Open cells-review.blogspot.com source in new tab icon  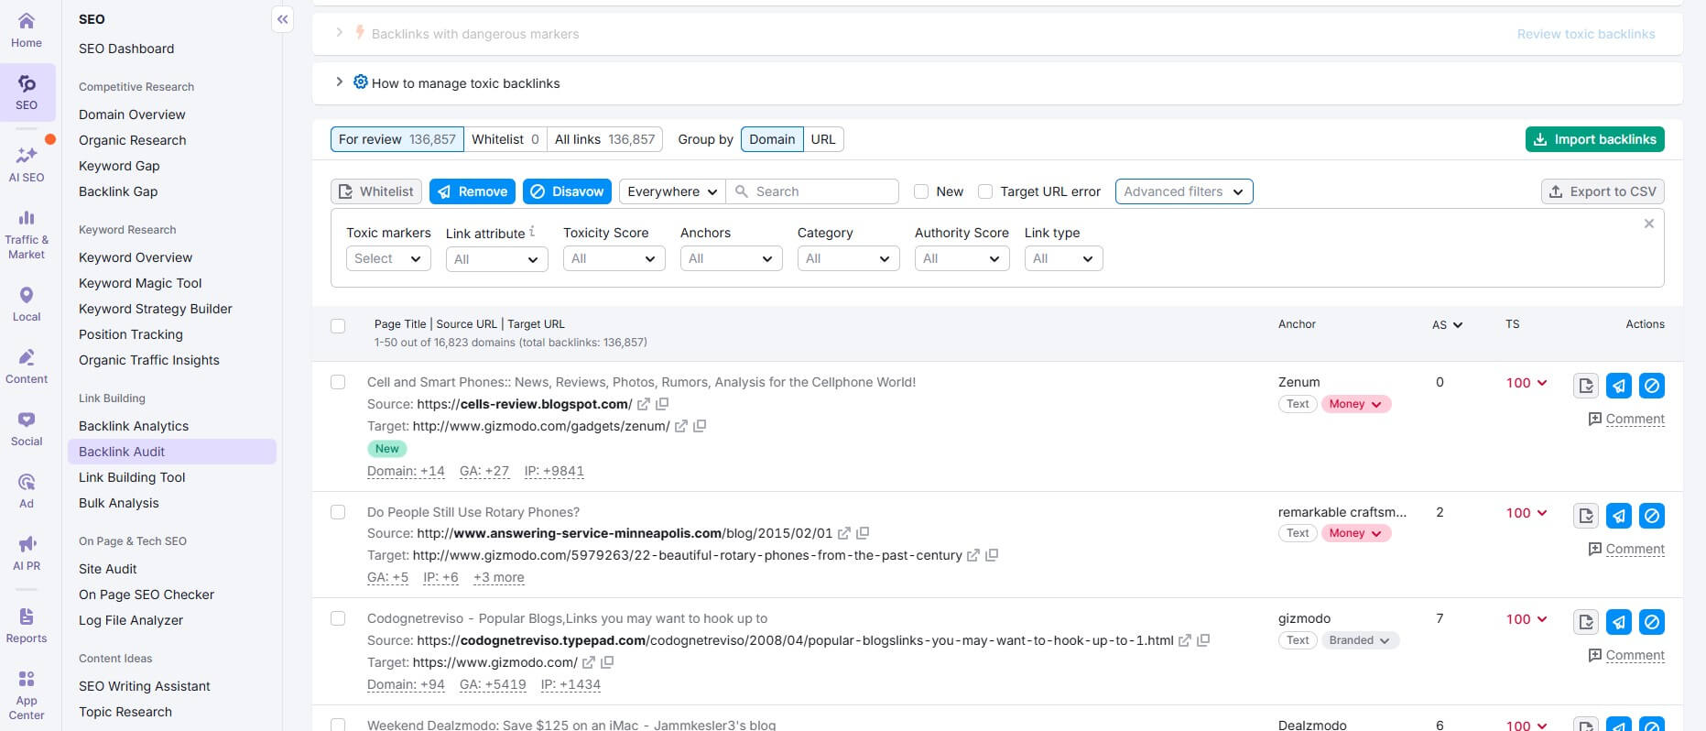644,404
